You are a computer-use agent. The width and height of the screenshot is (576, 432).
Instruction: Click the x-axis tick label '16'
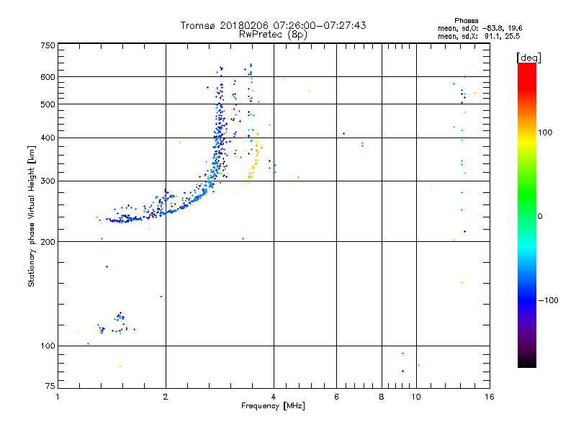click(490, 397)
